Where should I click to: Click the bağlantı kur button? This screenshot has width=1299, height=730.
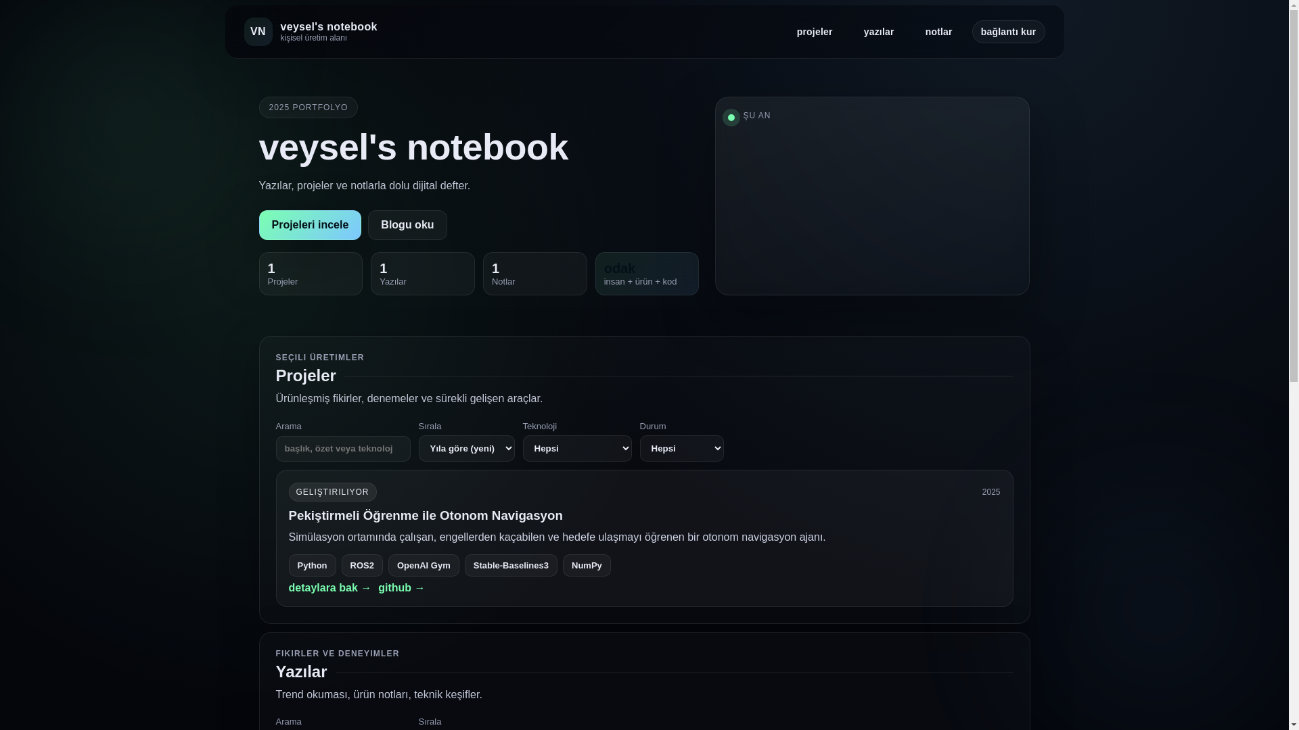[x=1008, y=32]
